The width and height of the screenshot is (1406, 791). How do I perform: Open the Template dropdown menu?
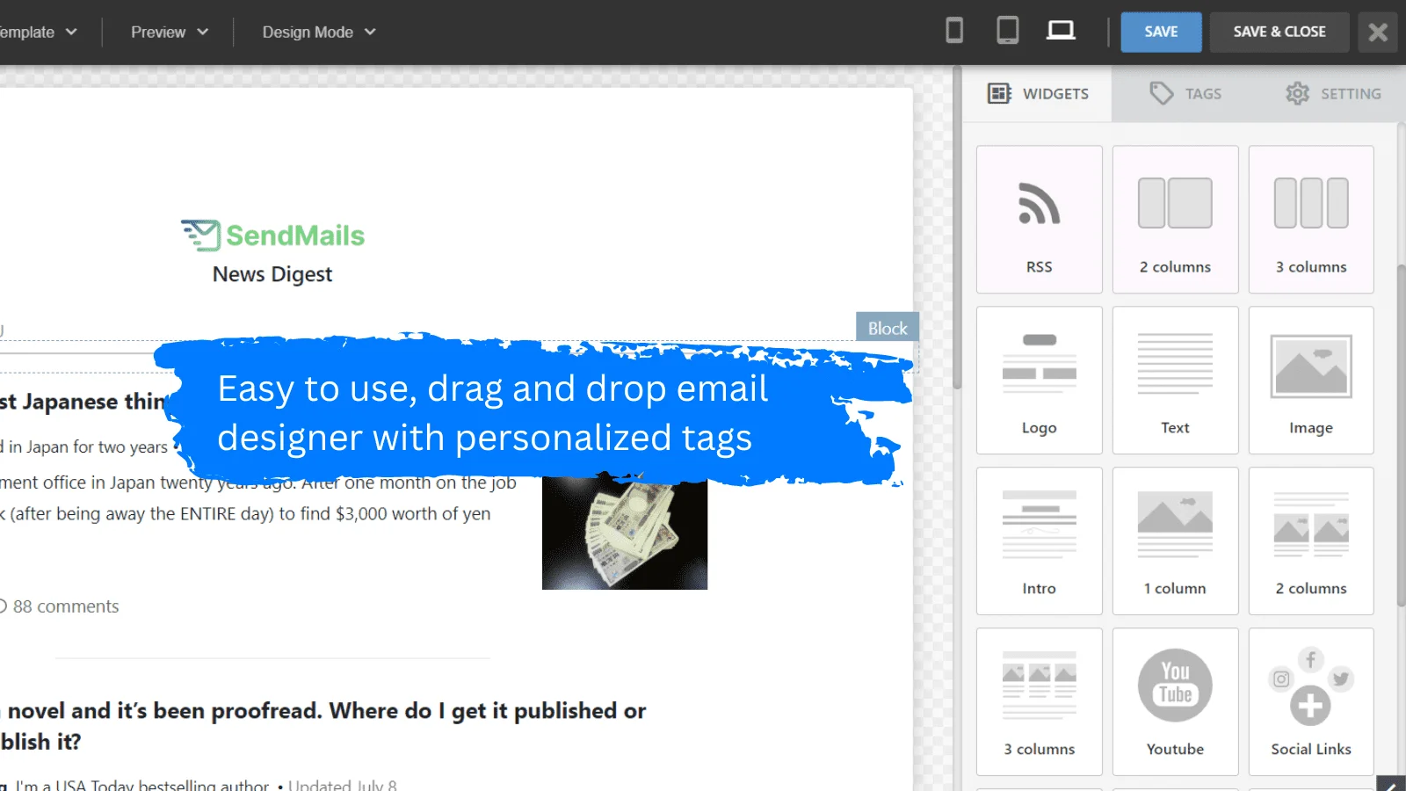pyautogui.click(x=37, y=33)
